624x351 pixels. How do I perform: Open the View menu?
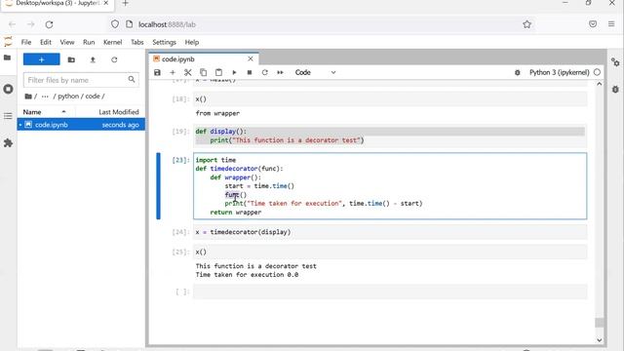pyautogui.click(x=67, y=42)
